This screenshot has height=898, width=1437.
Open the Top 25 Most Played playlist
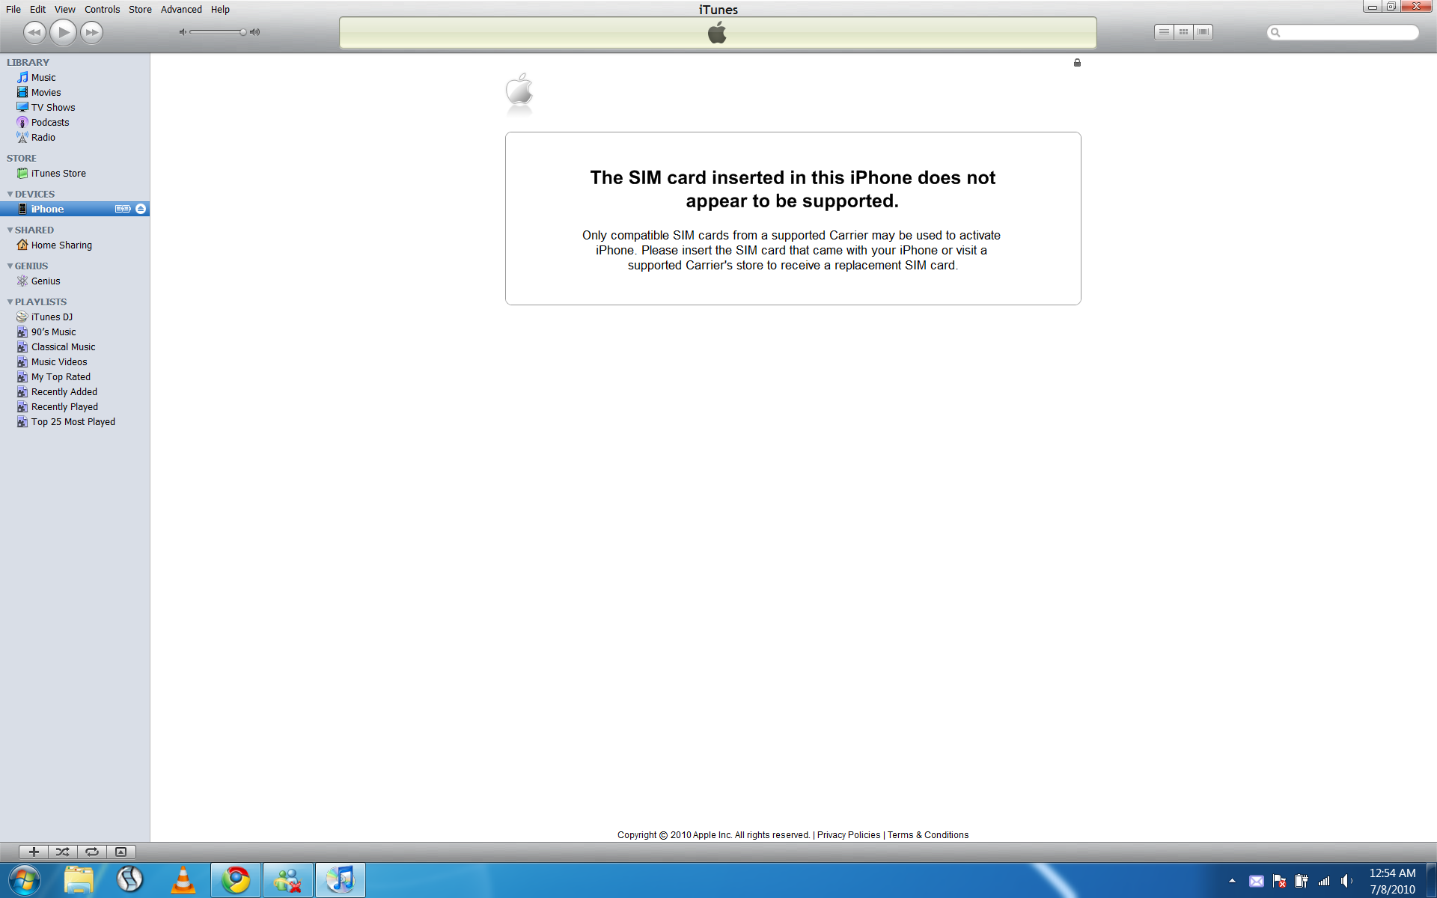pyautogui.click(x=75, y=421)
